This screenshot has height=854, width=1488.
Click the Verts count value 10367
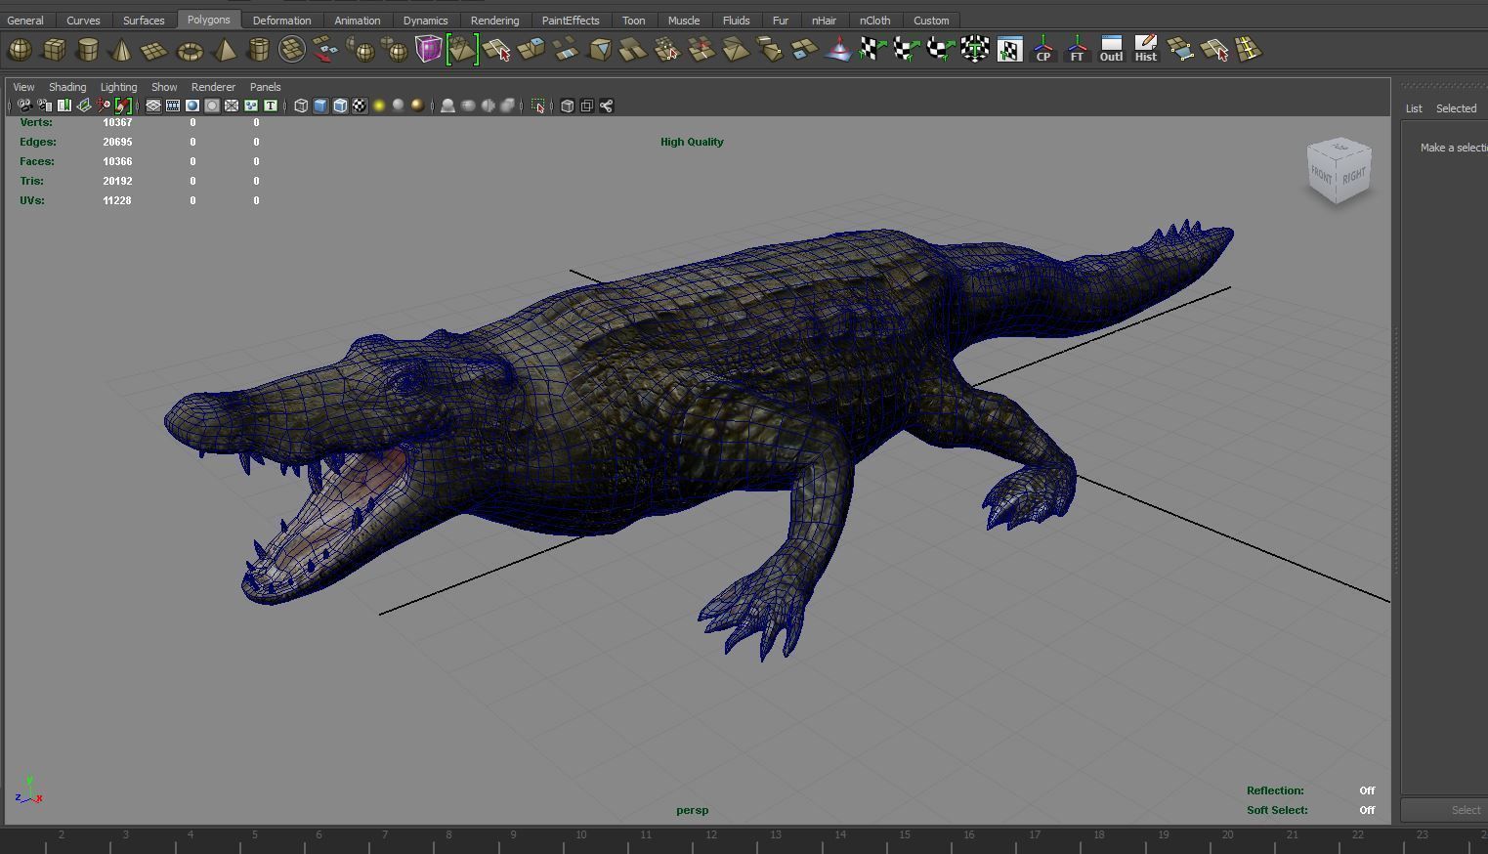pos(117,122)
